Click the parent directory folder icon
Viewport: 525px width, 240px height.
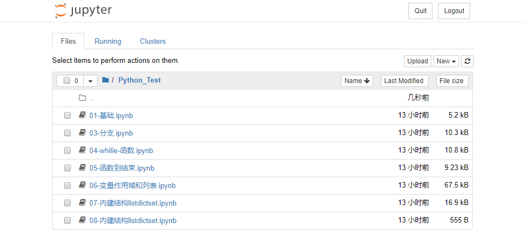pos(82,98)
